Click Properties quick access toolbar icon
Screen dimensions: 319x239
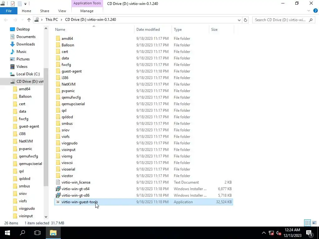[x=12, y=3]
